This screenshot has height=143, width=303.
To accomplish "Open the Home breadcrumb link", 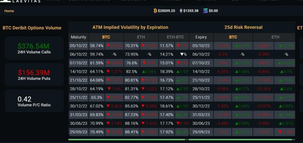I will [x=9, y=11].
